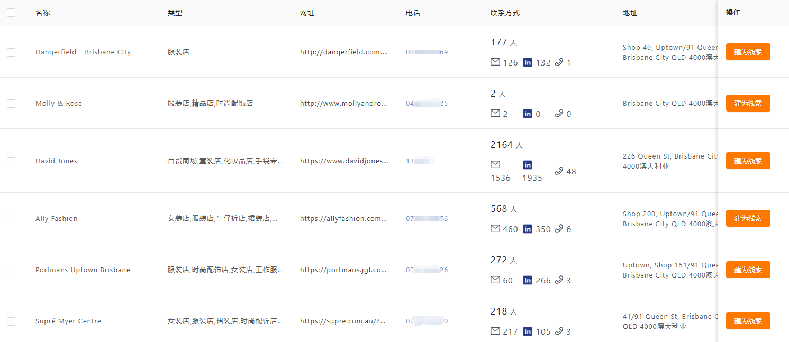
Task: Click the LinkedIn icon in Molly & Rose row
Action: click(528, 114)
